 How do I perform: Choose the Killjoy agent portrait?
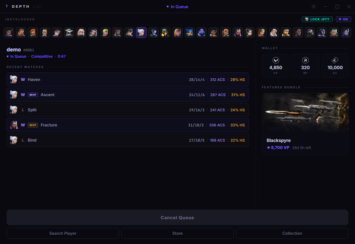(165, 33)
